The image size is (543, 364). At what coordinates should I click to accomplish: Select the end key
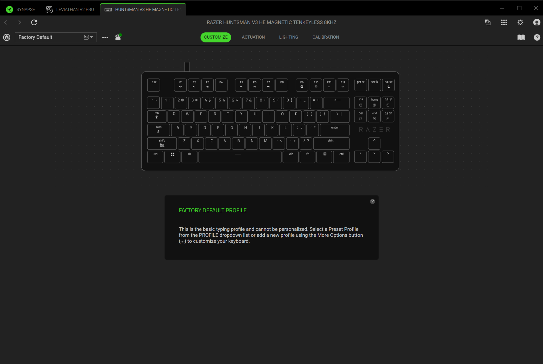tap(374, 116)
